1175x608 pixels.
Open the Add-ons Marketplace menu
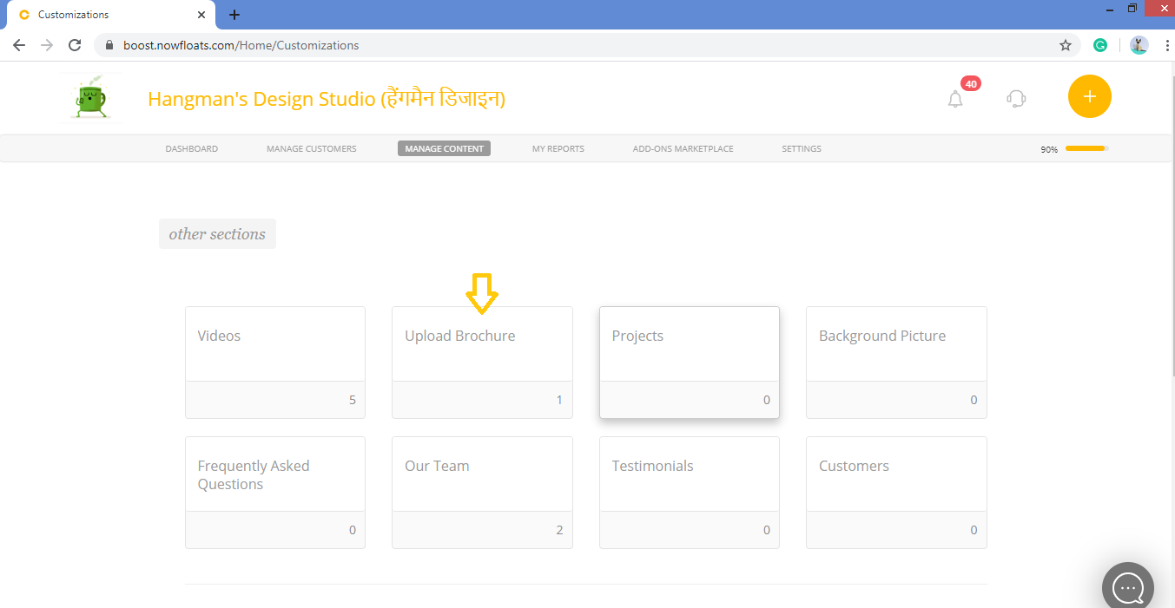click(x=683, y=148)
